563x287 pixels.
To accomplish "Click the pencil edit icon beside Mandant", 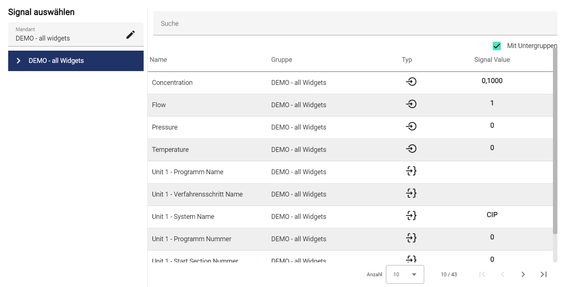I will pyautogui.click(x=130, y=35).
